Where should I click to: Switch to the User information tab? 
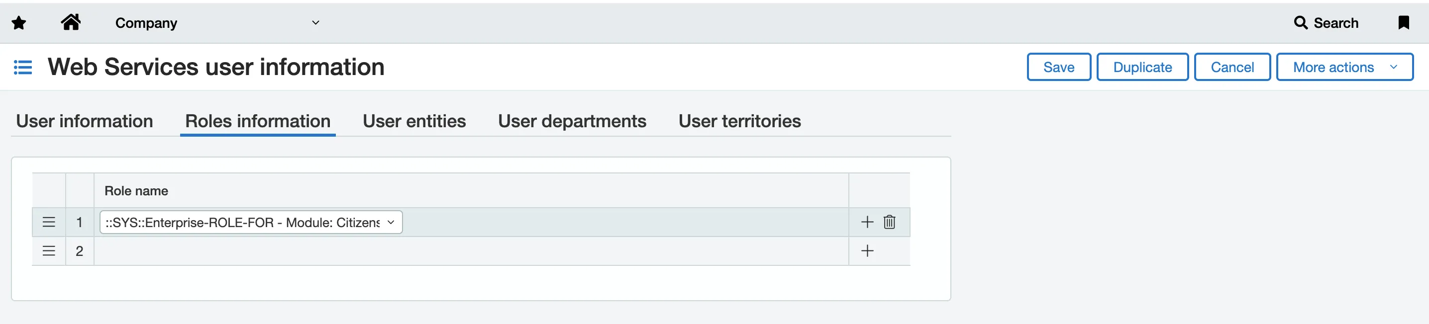pos(84,121)
